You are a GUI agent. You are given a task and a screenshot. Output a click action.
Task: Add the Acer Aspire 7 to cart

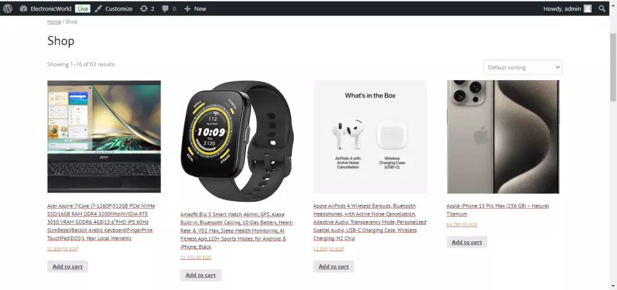coord(68,267)
